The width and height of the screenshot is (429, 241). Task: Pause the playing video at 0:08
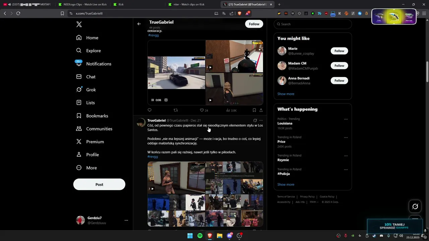152,100
